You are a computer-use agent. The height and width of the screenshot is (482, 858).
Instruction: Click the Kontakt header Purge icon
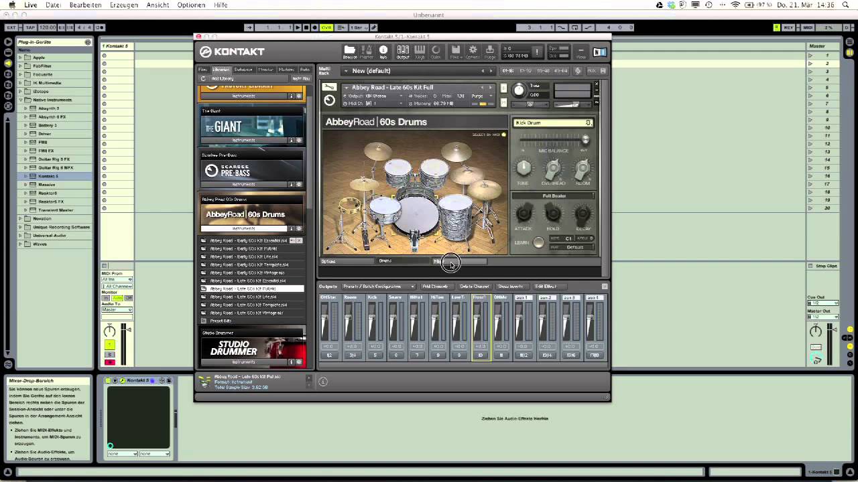pyautogui.click(x=490, y=52)
